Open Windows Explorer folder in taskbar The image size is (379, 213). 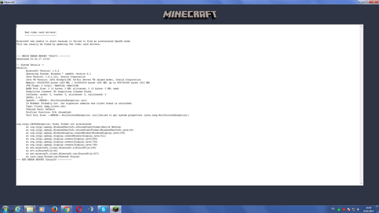30,209
